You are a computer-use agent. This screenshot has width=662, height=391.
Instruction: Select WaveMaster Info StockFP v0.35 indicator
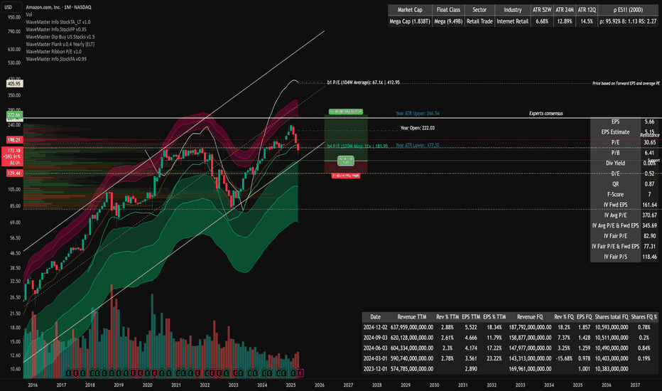pyautogui.click(x=55, y=30)
